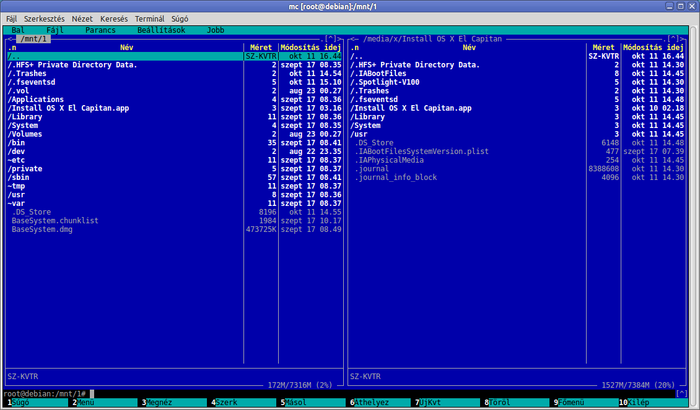The height and width of the screenshot is (410, 700).
Task: Open the Jobb panel menu
Action: click(x=216, y=30)
